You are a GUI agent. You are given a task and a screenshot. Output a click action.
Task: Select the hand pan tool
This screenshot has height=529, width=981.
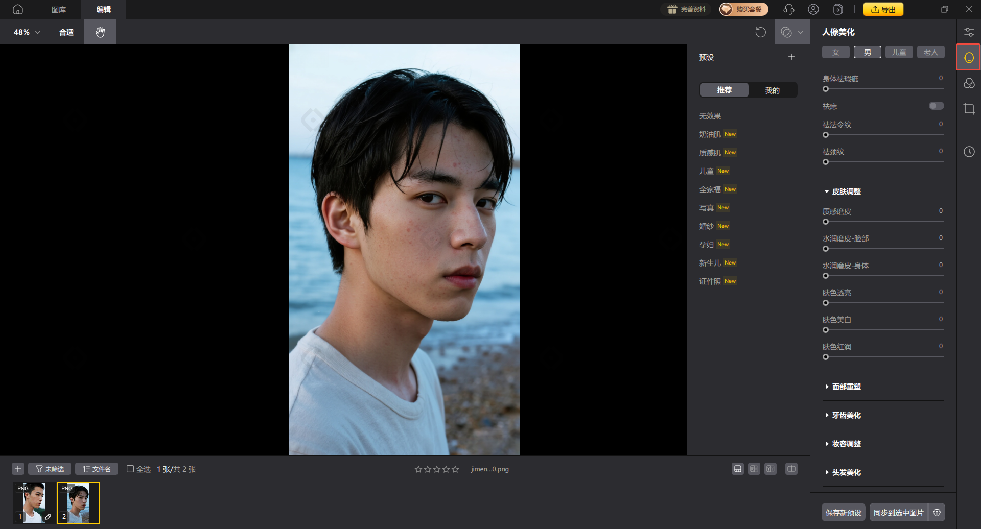click(x=100, y=32)
